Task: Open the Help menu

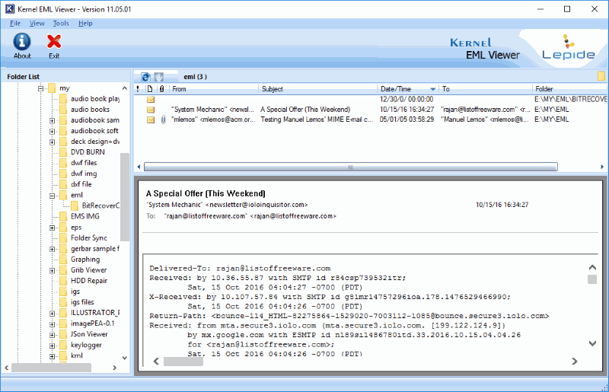Action: click(x=85, y=24)
